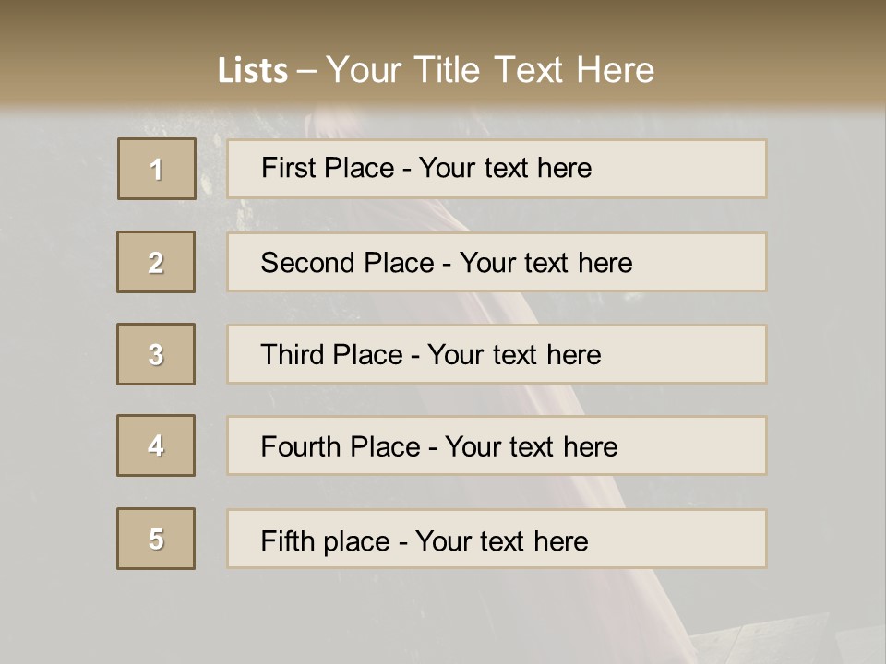Image resolution: width=886 pixels, height=664 pixels.
Task: Select the Fifth place text bar
Action: coord(497,539)
